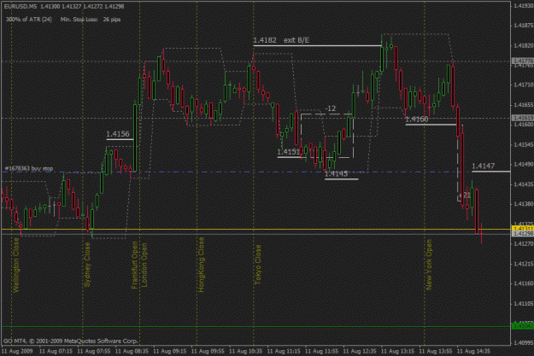Select '11 Aug 11:15' on the time axis

[x=284, y=351]
